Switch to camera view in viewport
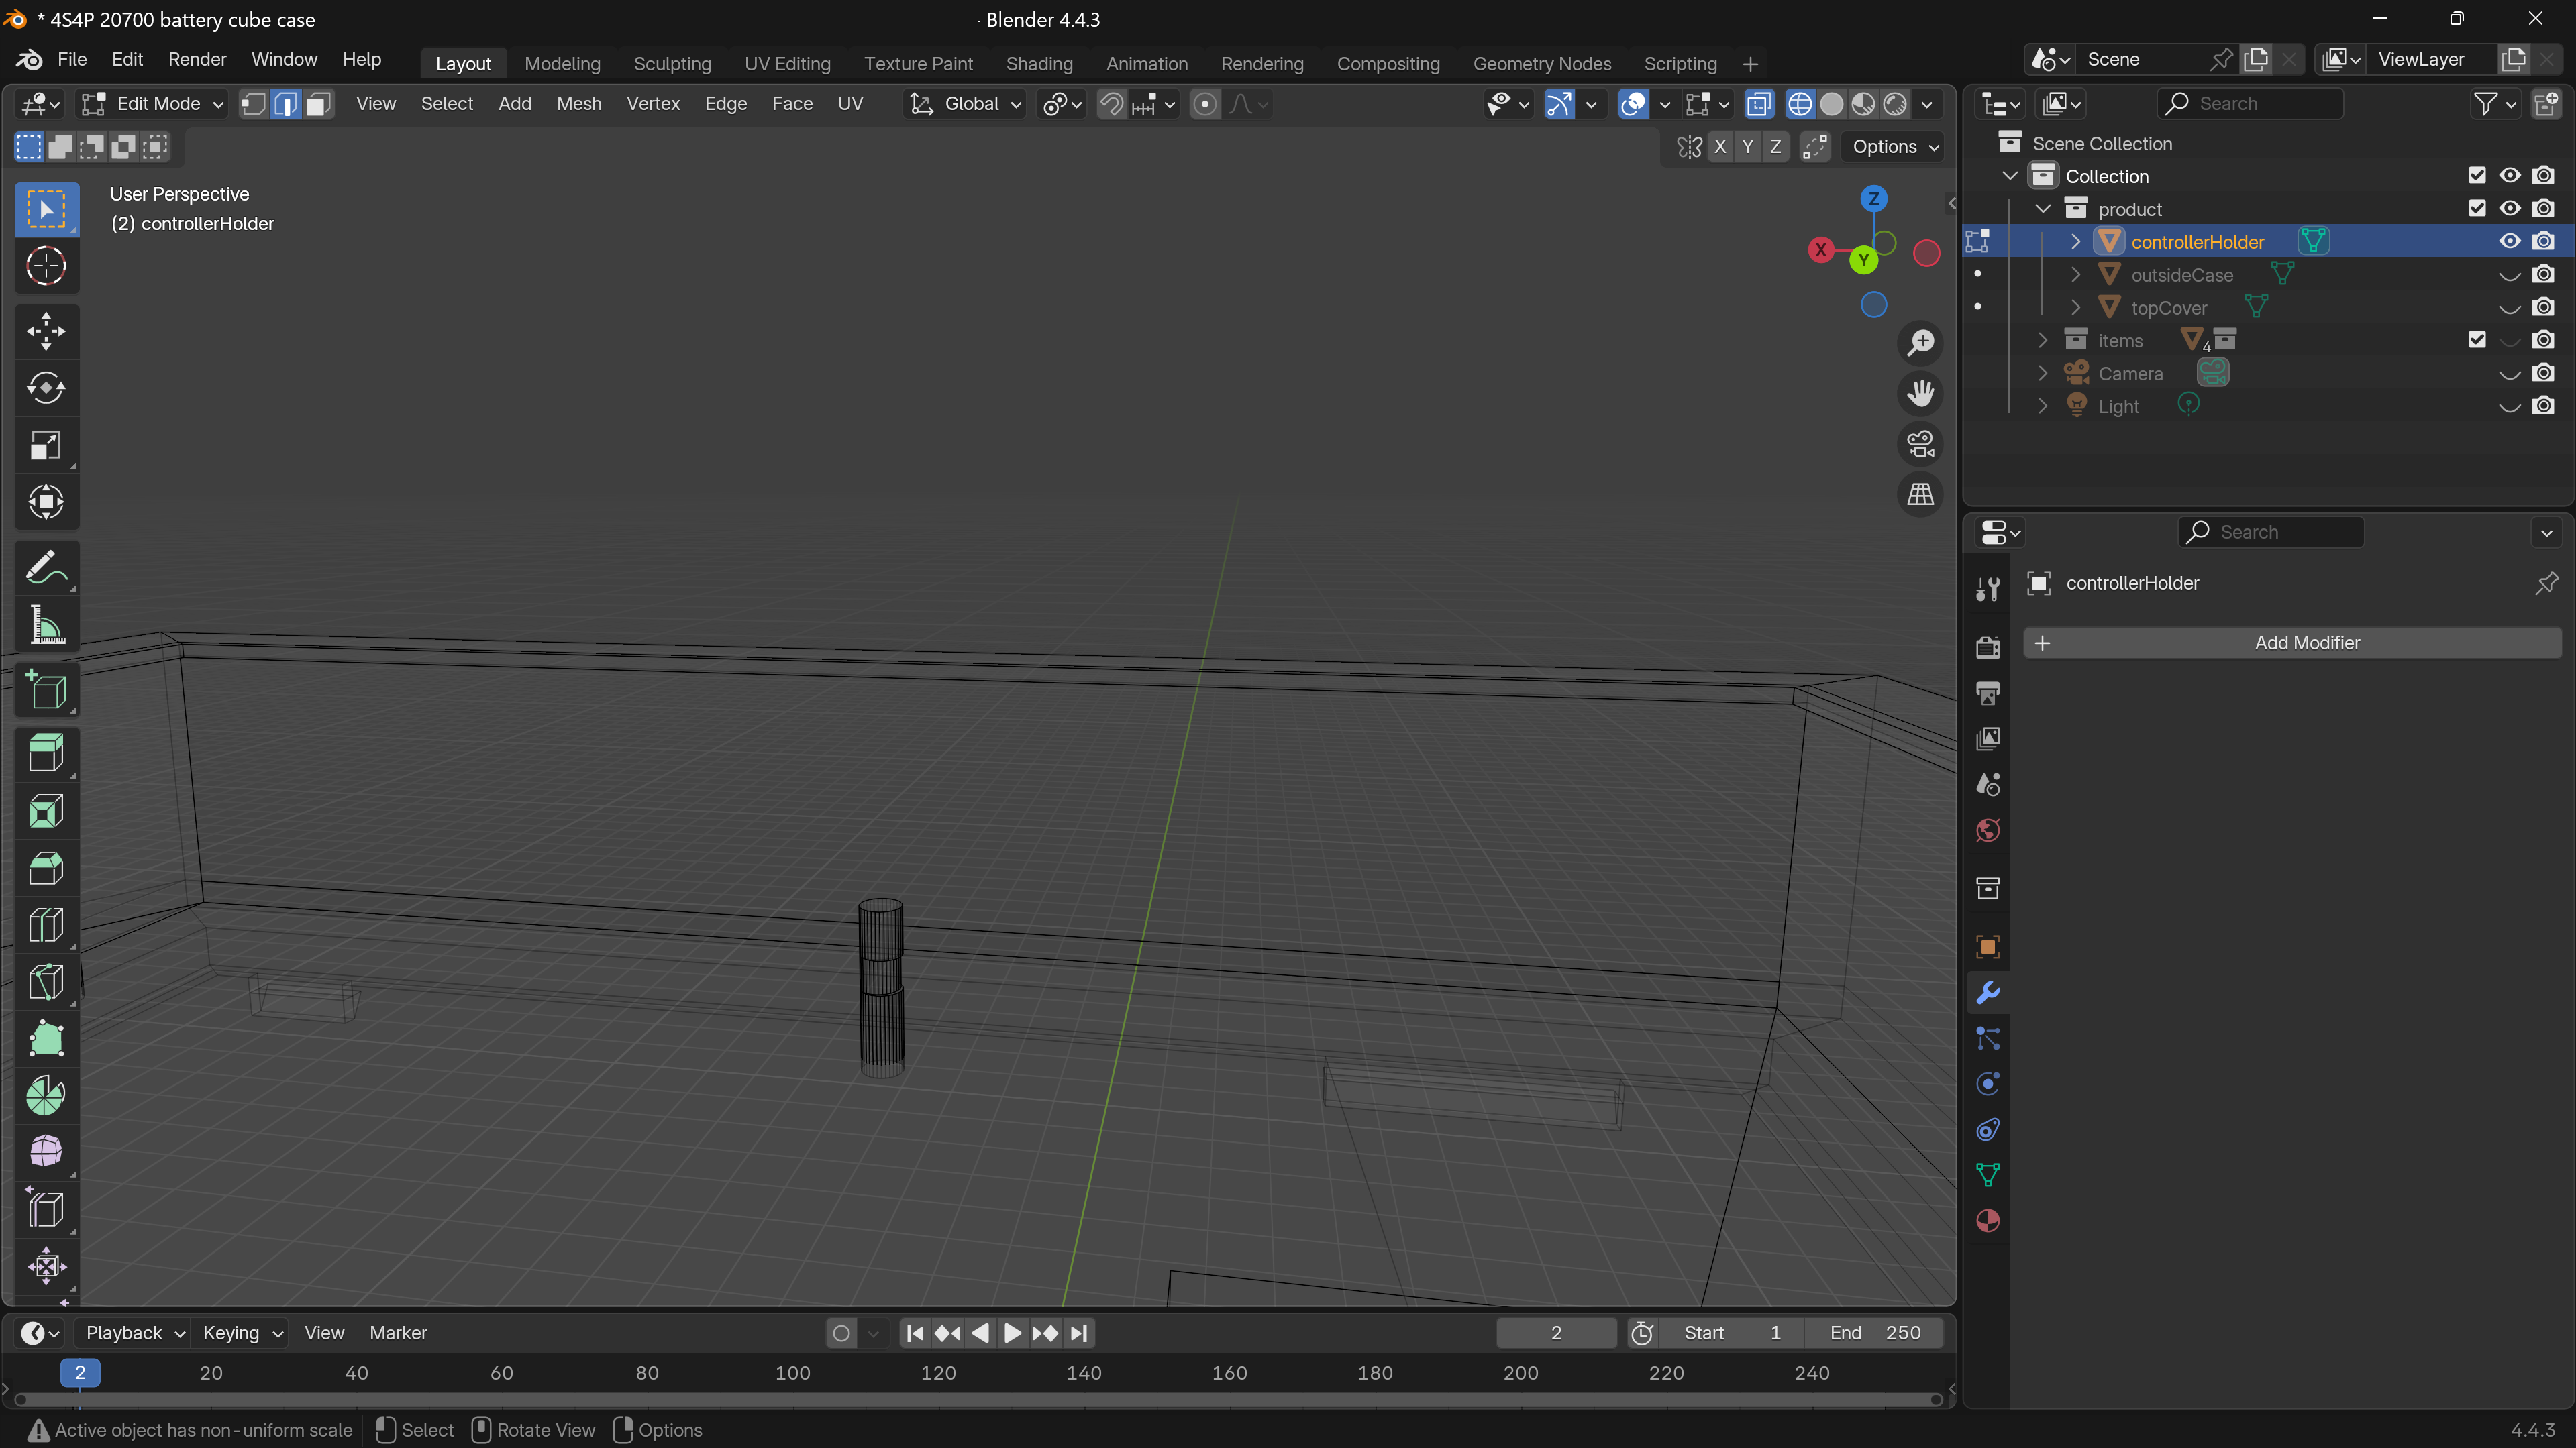This screenshot has width=2576, height=1448. click(1920, 444)
